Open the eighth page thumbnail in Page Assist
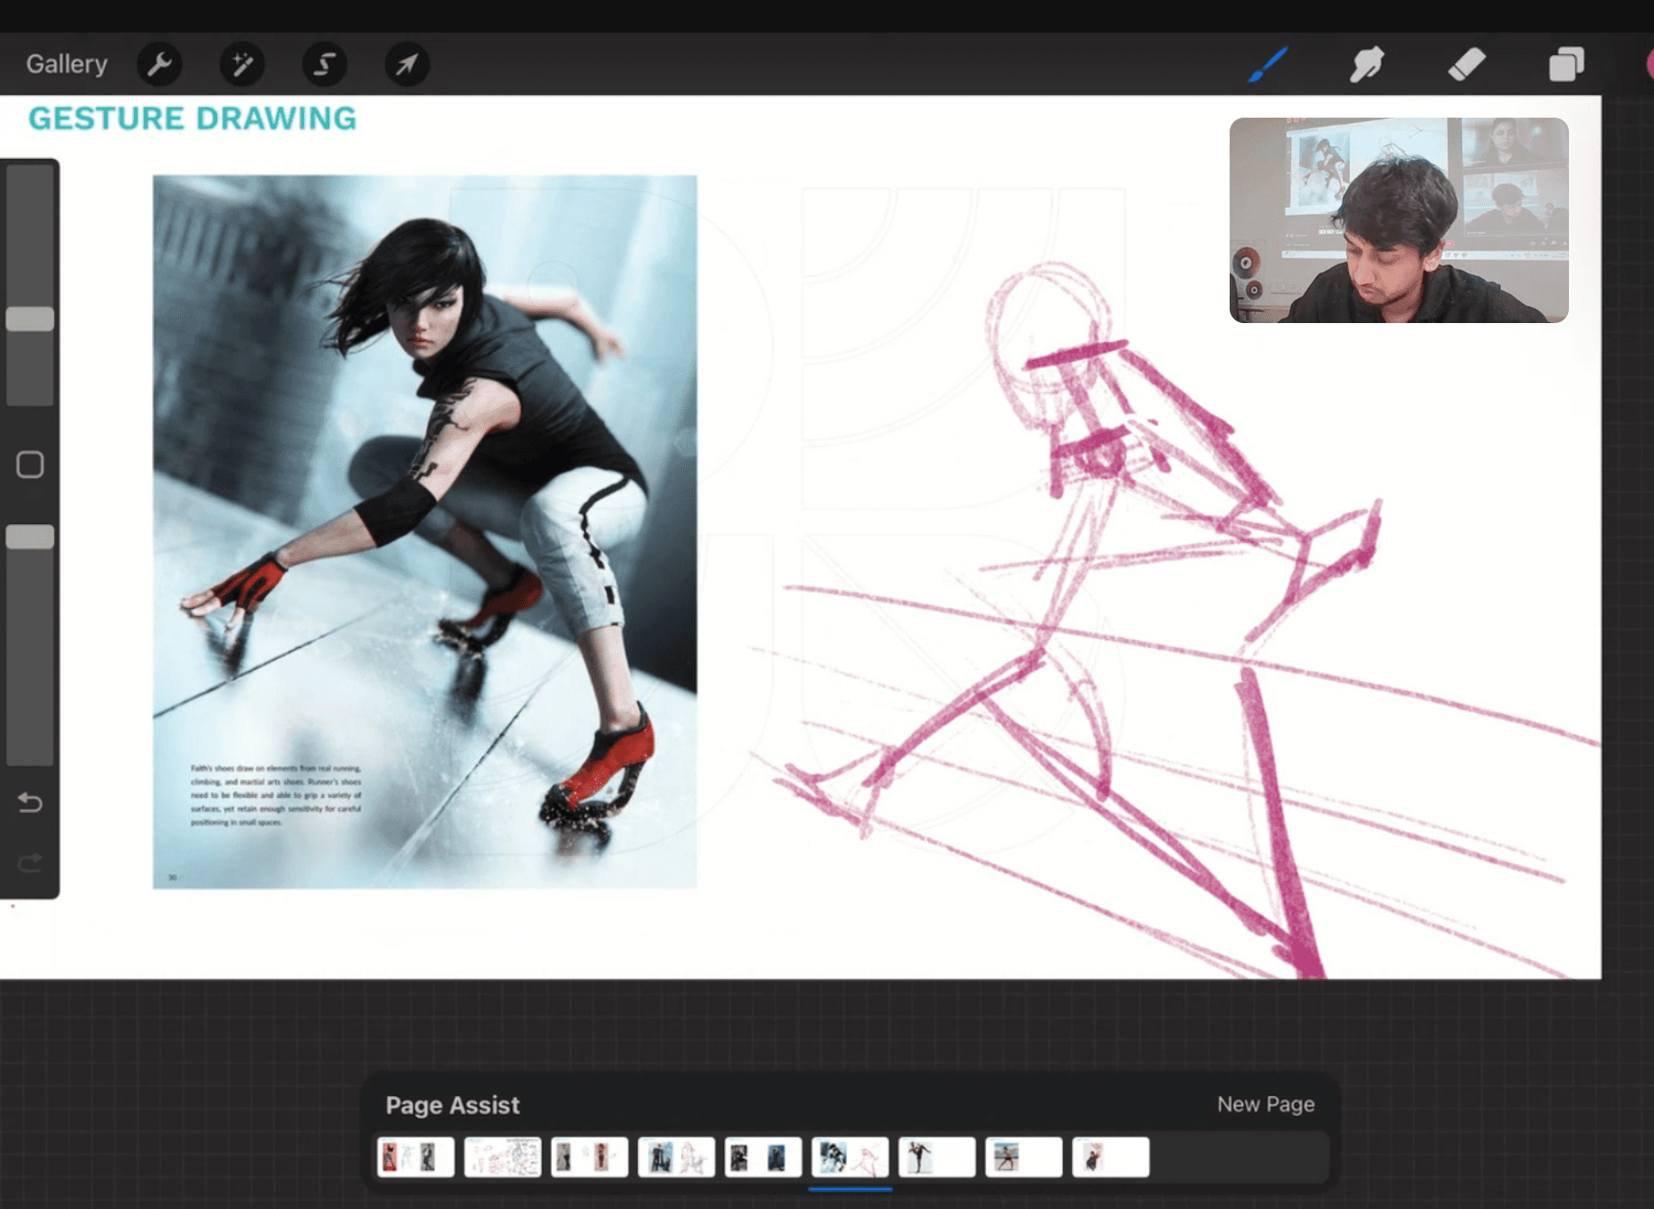 tap(1023, 1157)
